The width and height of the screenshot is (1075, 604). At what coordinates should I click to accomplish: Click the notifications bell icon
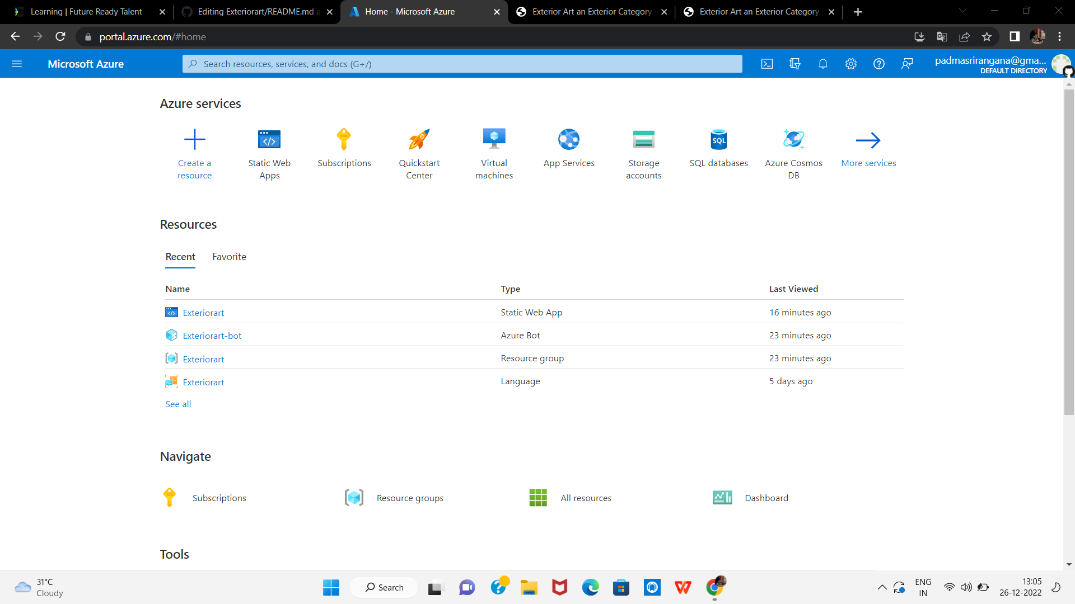[823, 64]
